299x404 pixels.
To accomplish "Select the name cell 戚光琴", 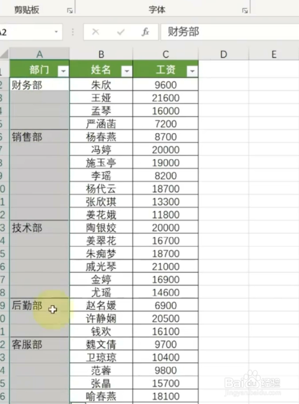I will coord(101,266).
